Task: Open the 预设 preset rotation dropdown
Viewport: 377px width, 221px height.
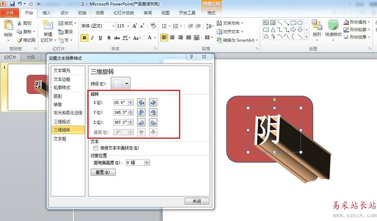Action: tap(121, 83)
